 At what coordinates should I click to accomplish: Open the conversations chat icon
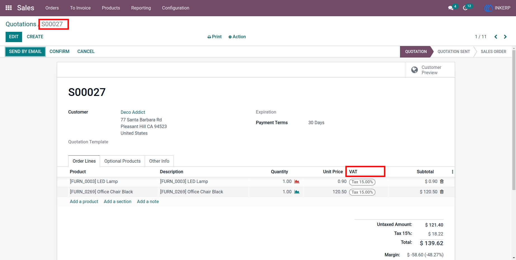451,8
